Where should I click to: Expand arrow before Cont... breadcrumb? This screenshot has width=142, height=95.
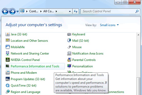click(x=27, y=12)
